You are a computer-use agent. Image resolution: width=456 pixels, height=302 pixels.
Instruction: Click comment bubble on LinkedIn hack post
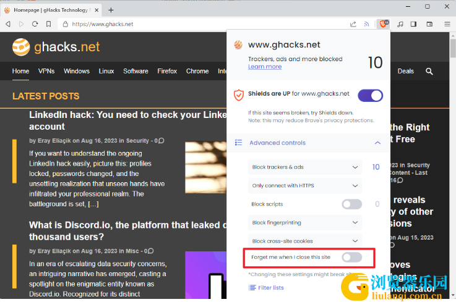click(x=161, y=141)
